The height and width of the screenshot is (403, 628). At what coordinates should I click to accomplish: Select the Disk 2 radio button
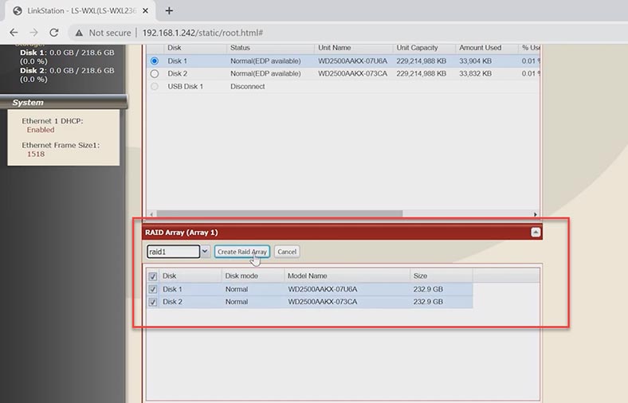pyautogui.click(x=154, y=73)
